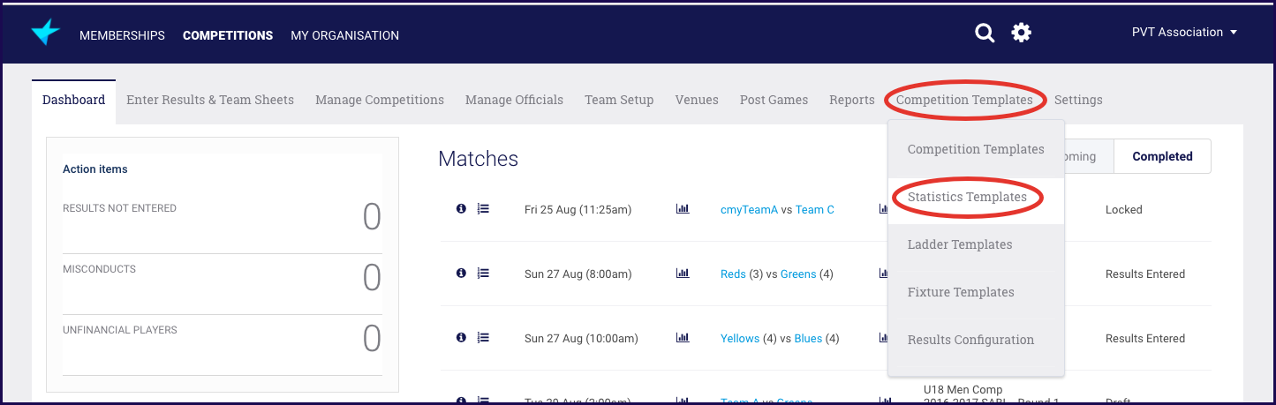Click info icon for Yellows vs Blues match

pyautogui.click(x=461, y=338)
